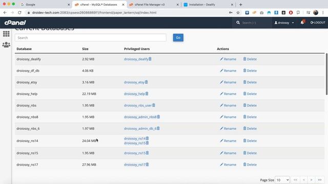Open droiosoy_dealify privileged user link

click(x=136, y=59)
